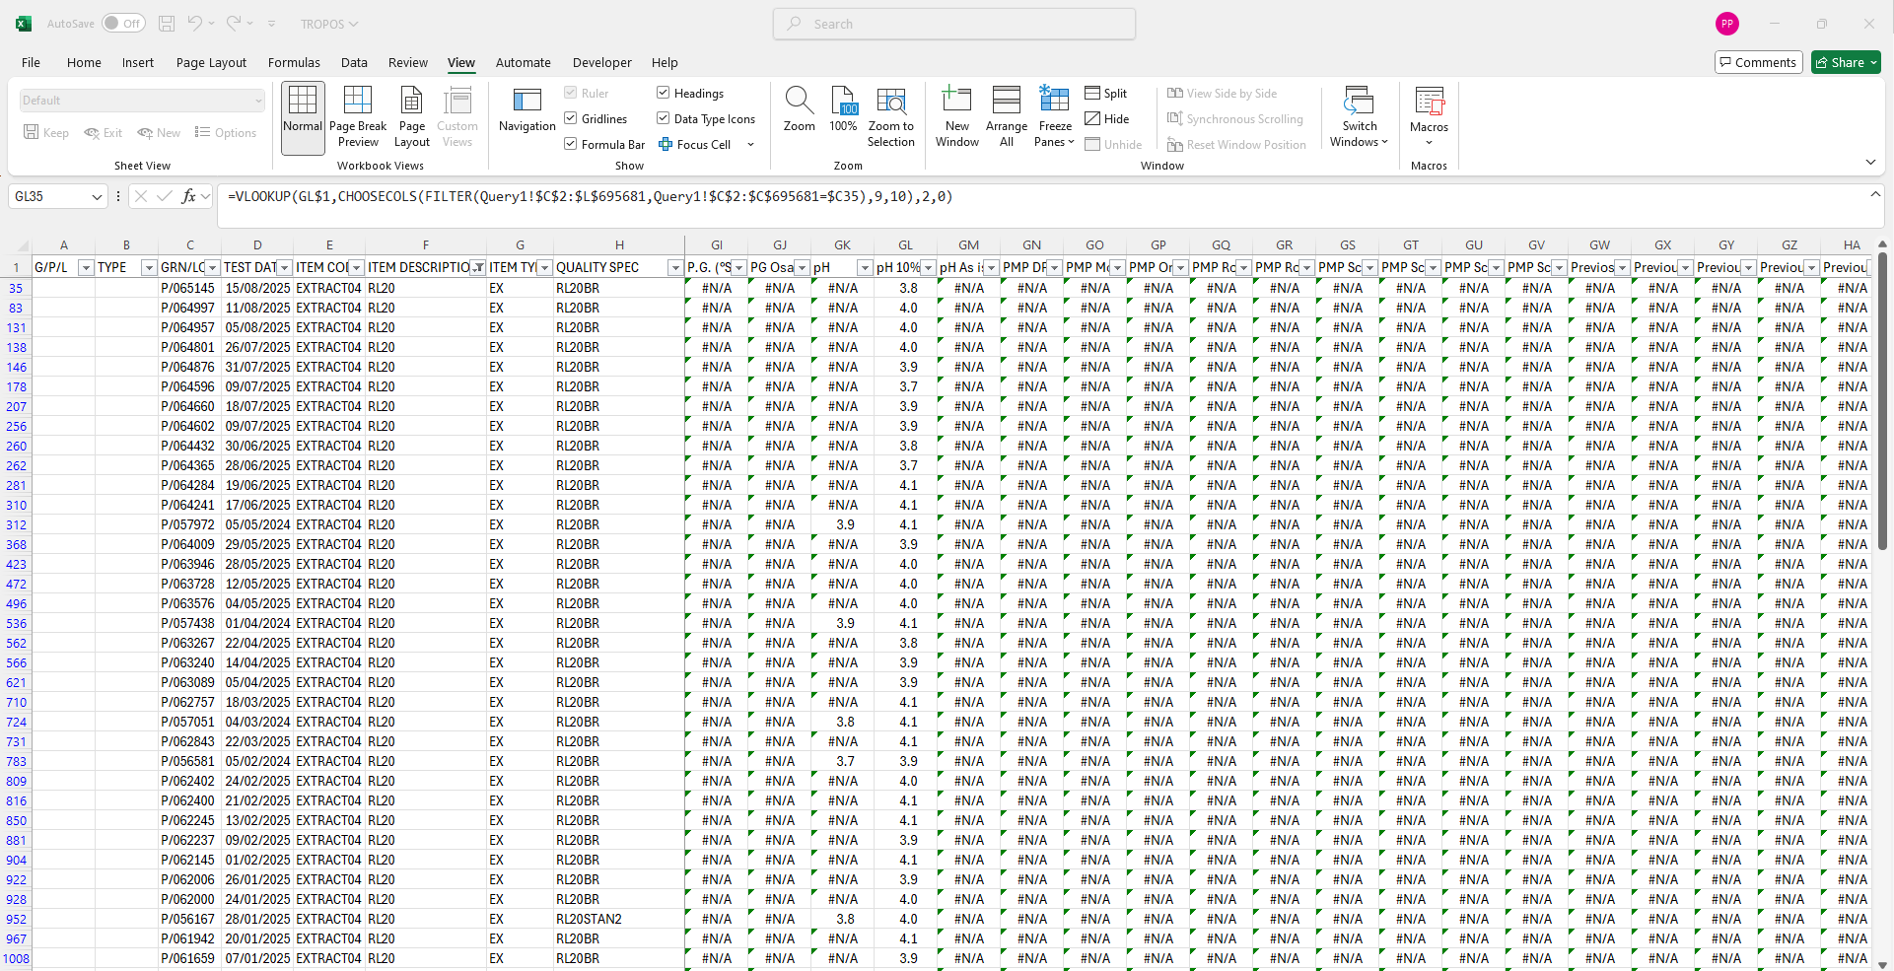Undo the last action

pyautogui.click(x=194, y=24)
